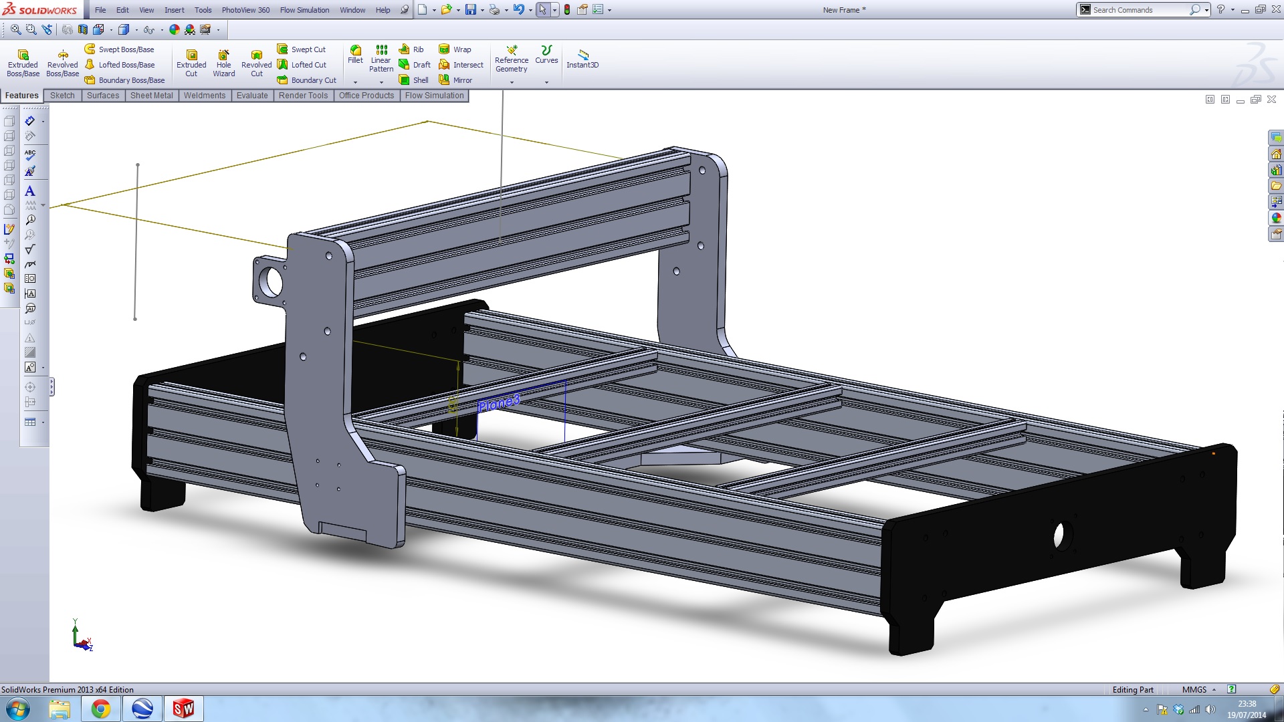Select the Fillet tool

[355, 54]
